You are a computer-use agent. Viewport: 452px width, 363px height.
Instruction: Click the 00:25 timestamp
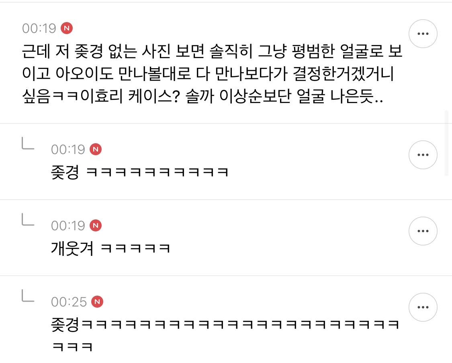[x=69, y=302]
